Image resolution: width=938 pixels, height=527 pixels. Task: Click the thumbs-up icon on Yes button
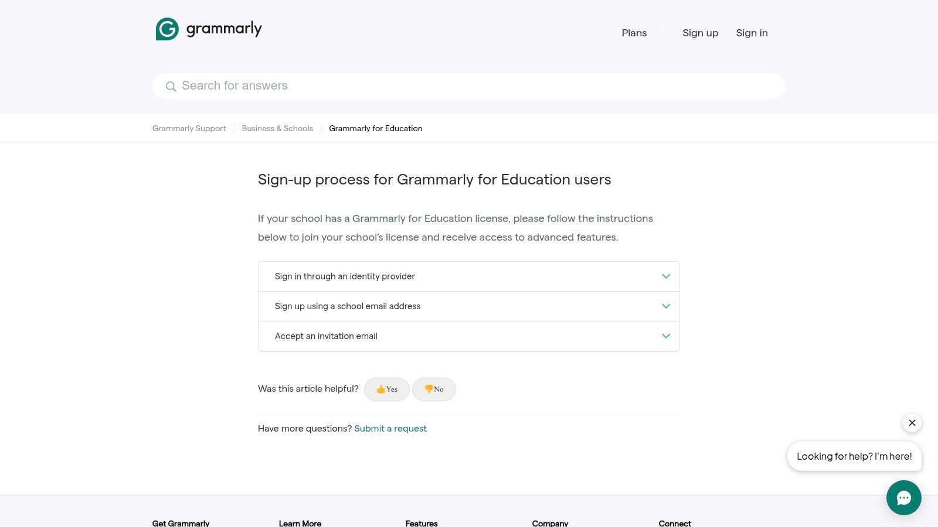click(x=380, y=388)
